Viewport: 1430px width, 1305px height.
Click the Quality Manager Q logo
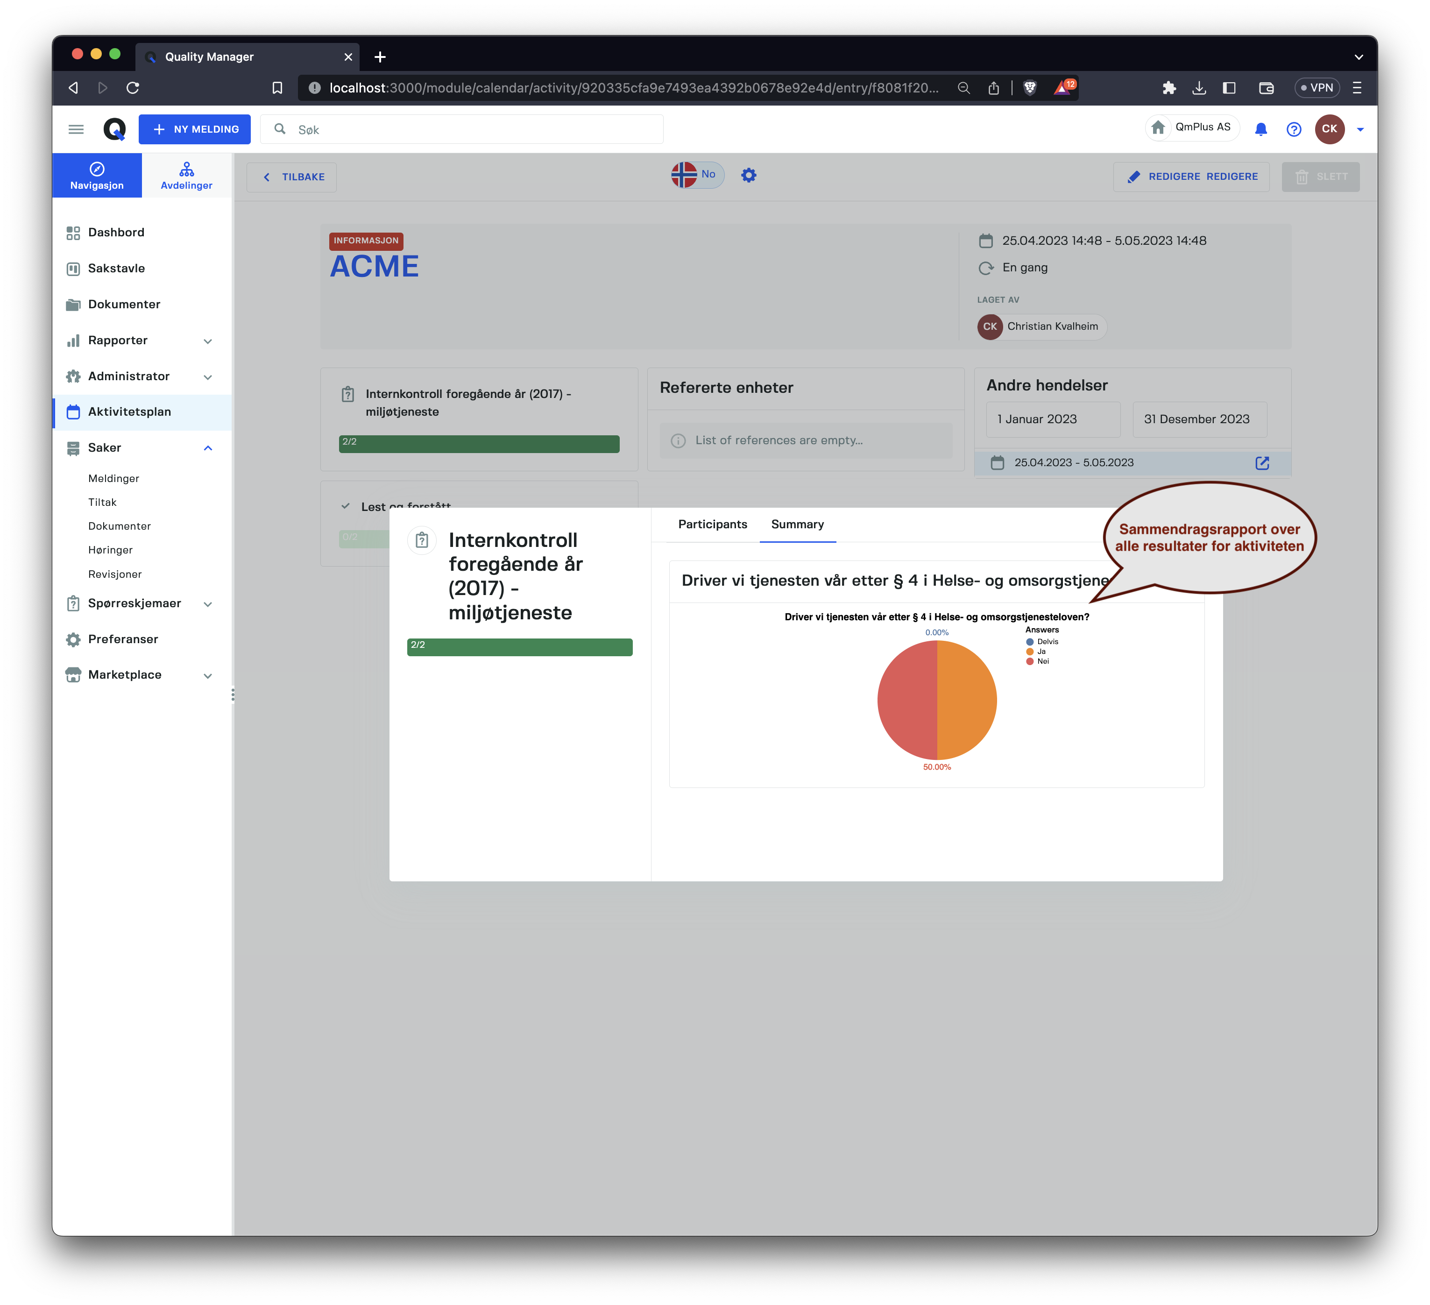(x=114, y=129)
